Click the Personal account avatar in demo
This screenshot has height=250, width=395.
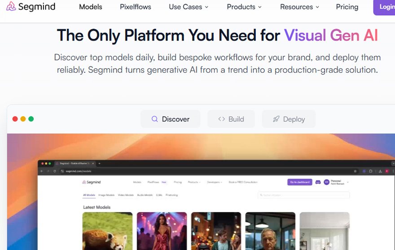click(x=326, y=182)
